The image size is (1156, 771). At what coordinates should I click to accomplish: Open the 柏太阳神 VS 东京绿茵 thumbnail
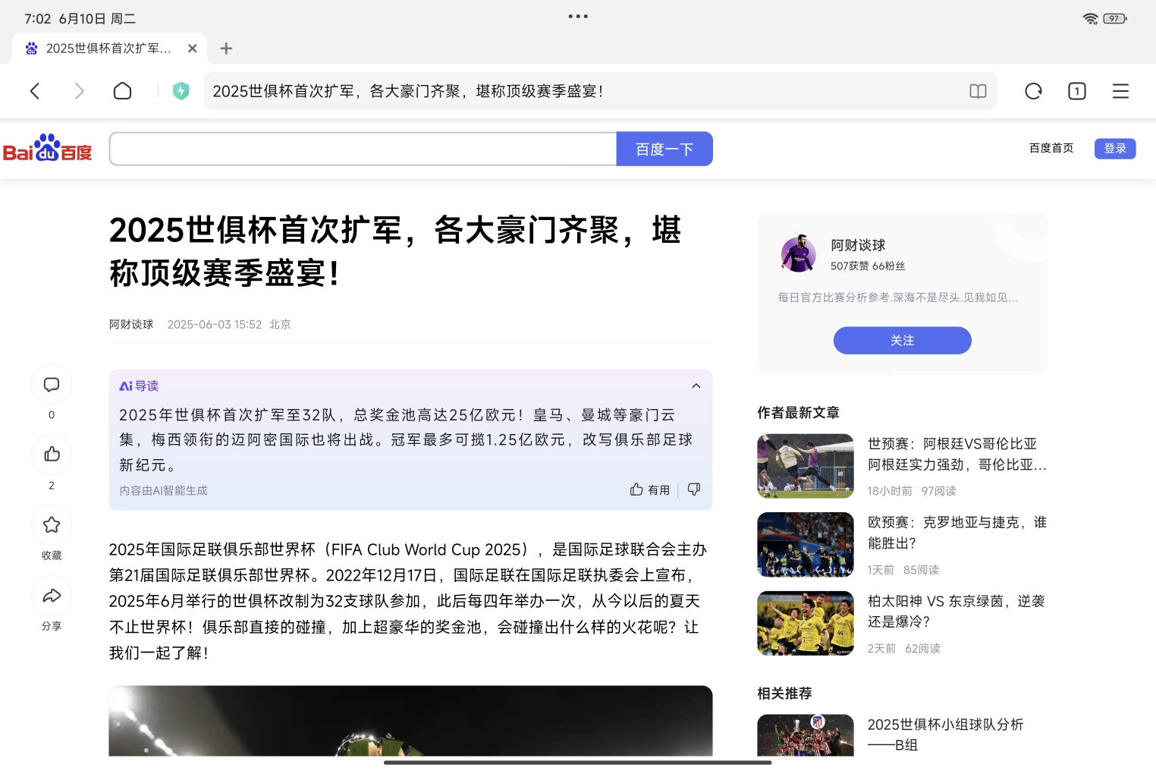click(806, 623)
